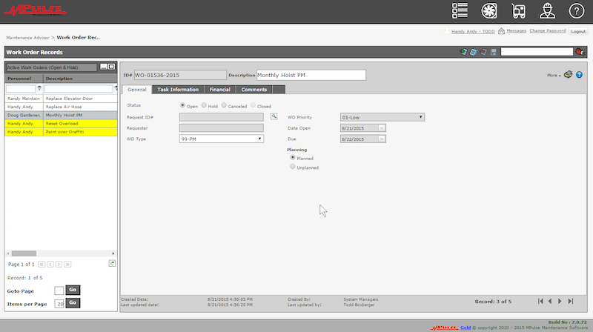The height and width of the screenshot is (332, 593).
Task: Open the Due date picker dropdown
Action: point(382,139)
